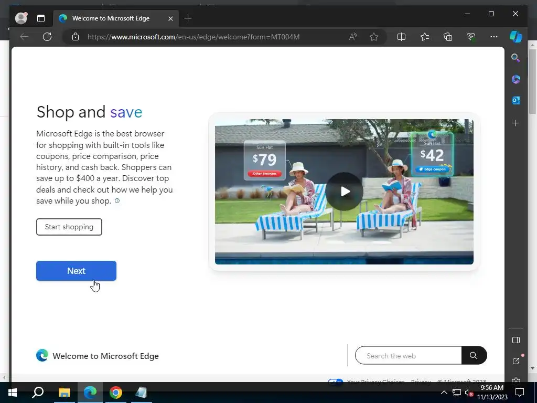Click the blue Next button

pos(77,271)
